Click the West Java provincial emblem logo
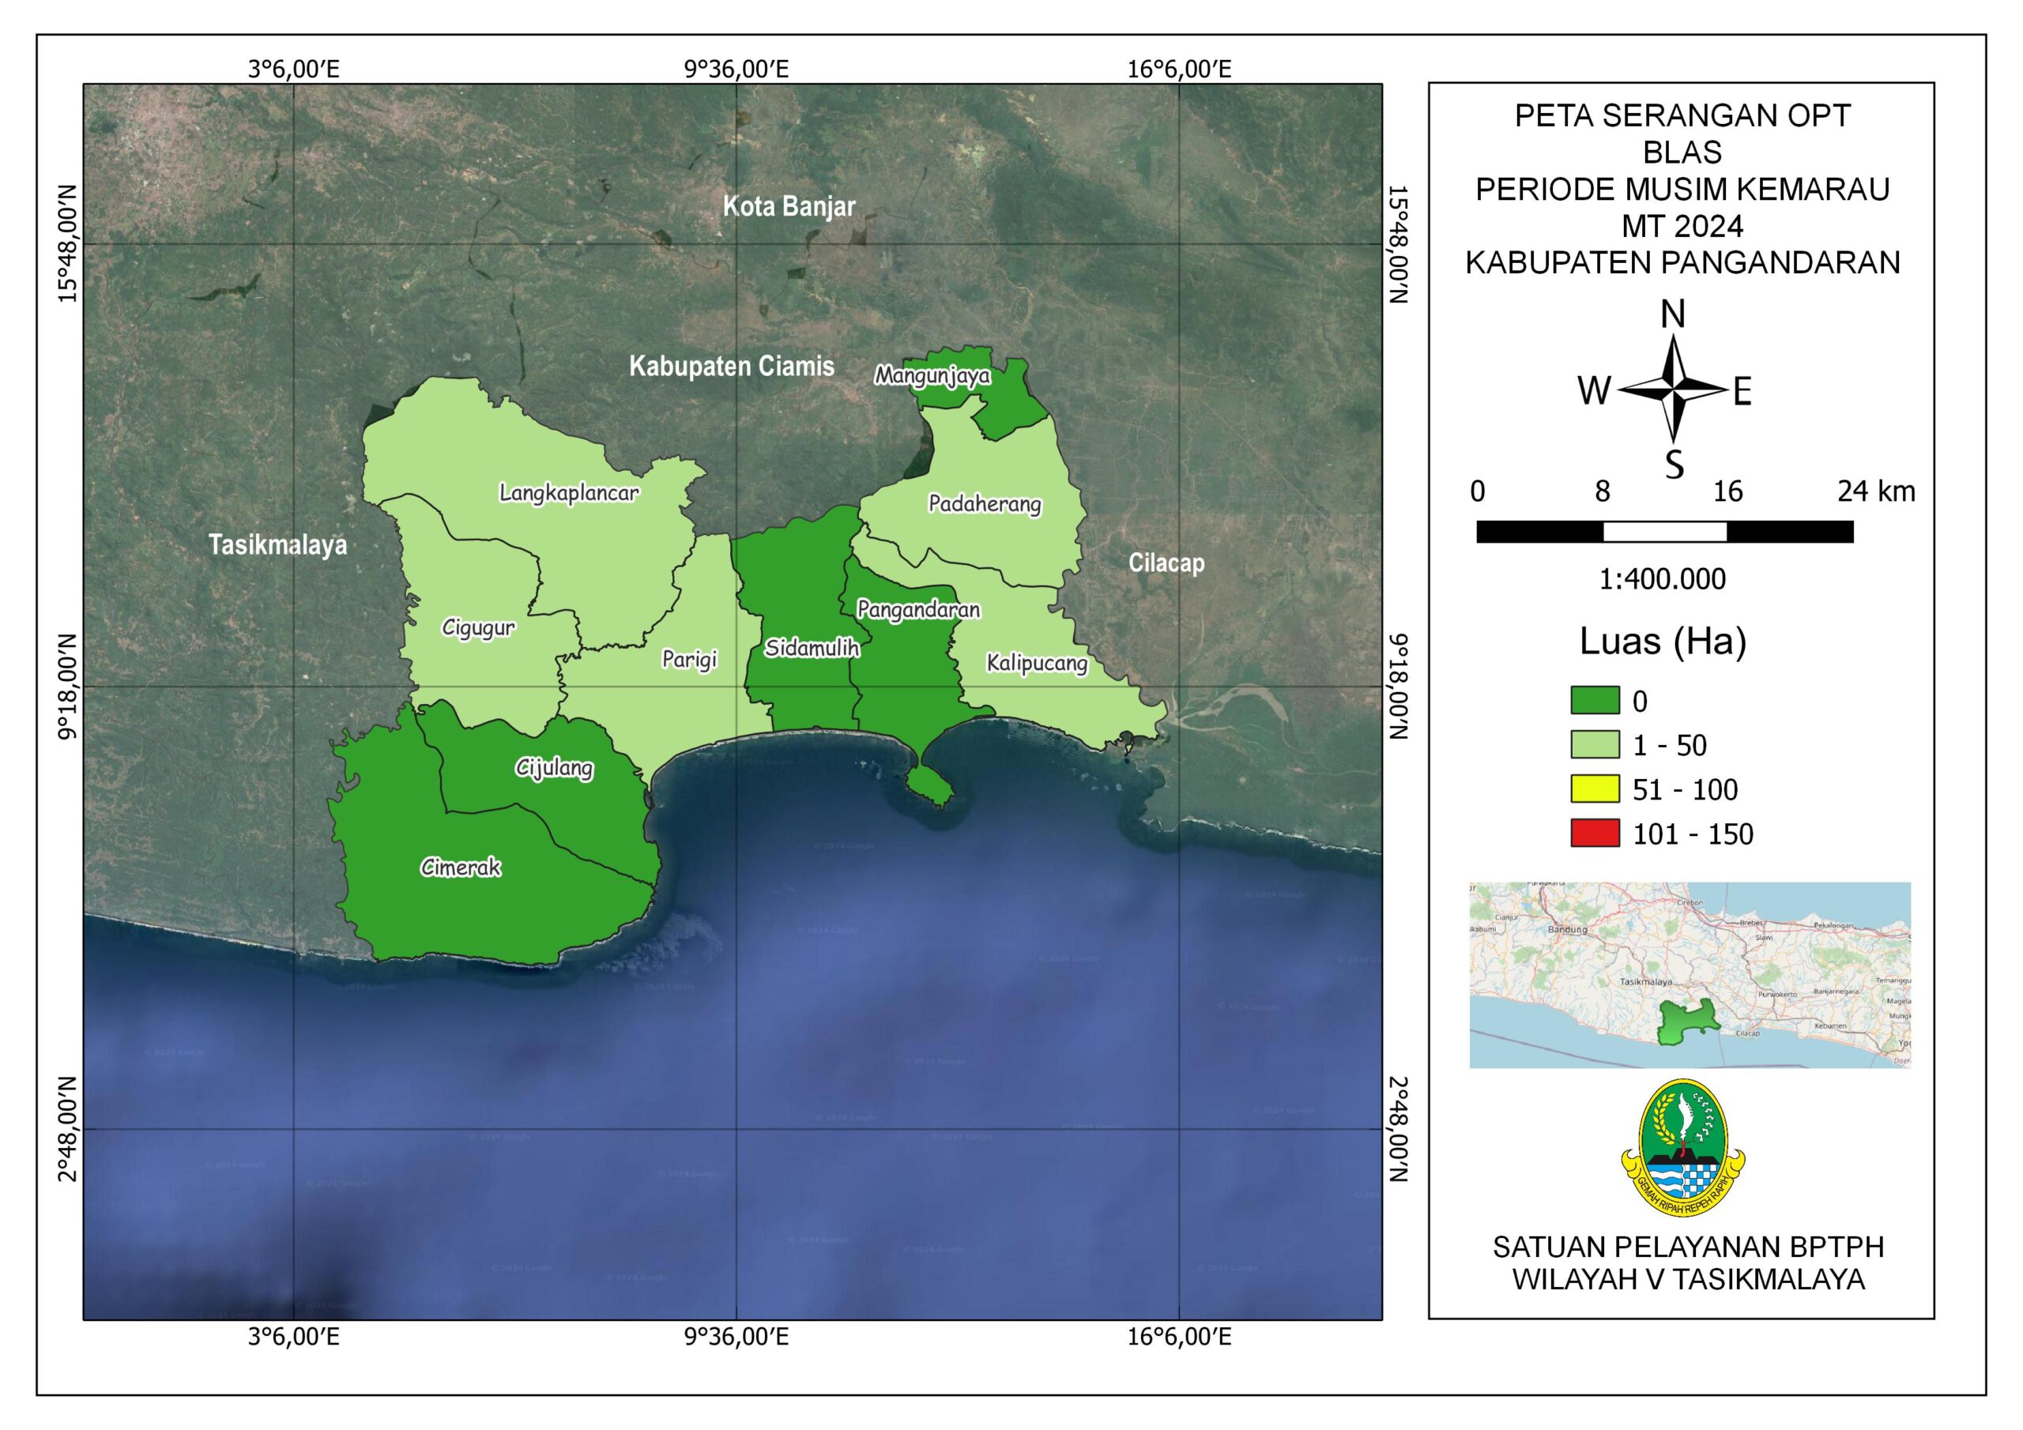The image size is (2023, 1430). (x=1683, y=1148)
